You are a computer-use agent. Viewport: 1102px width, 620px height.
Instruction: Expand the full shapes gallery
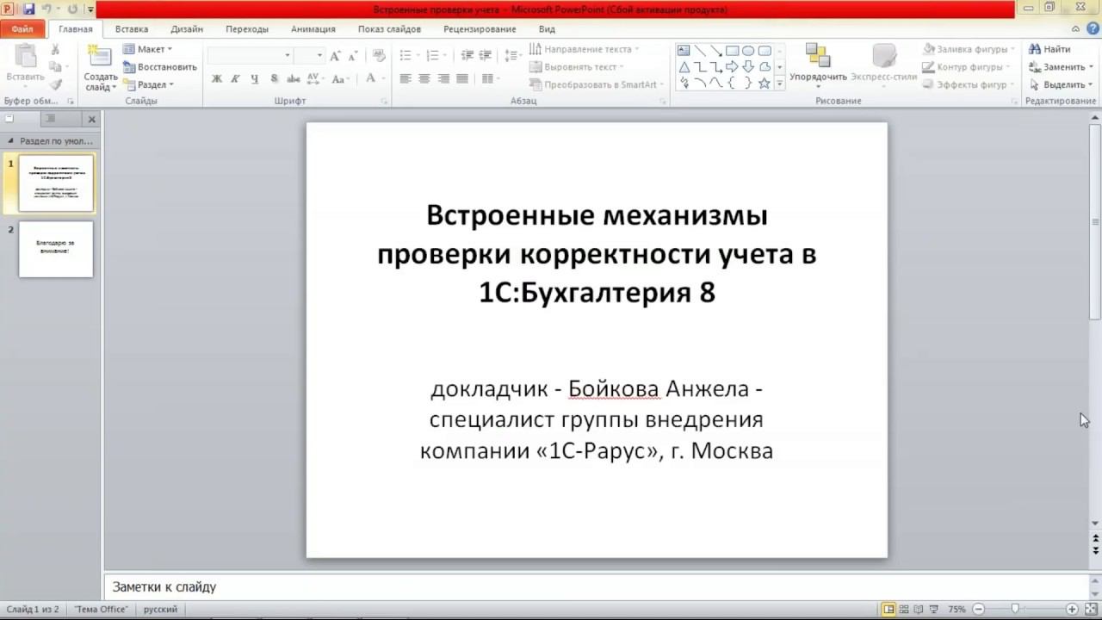point(779,84)
